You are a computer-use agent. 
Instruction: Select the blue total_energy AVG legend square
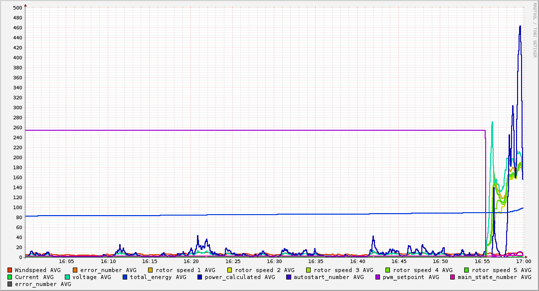(x=125, y=277)
